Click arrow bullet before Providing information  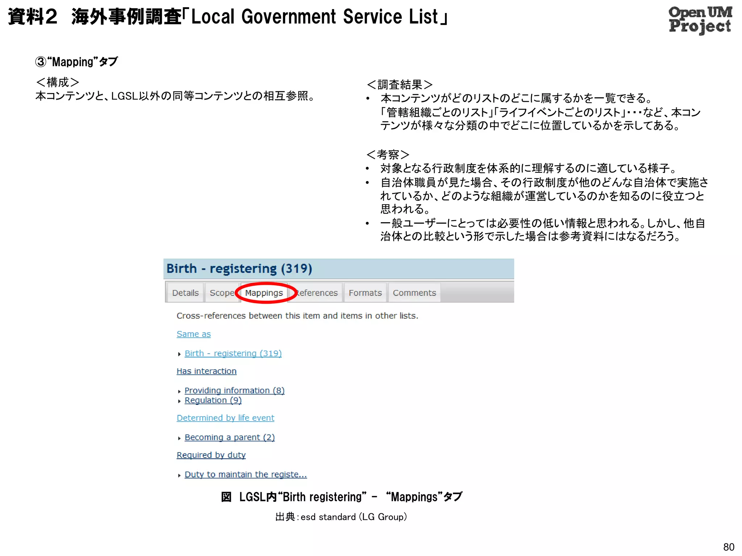click(179, 391)
